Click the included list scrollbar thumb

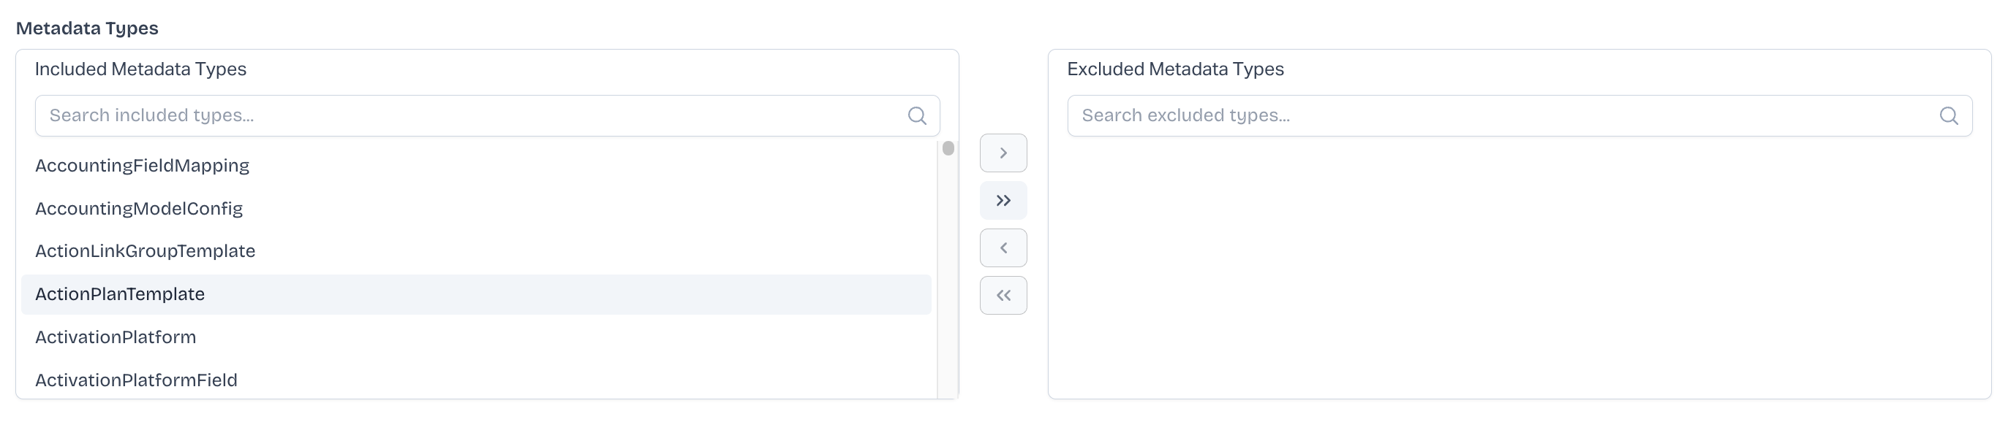tap(948, 149)
